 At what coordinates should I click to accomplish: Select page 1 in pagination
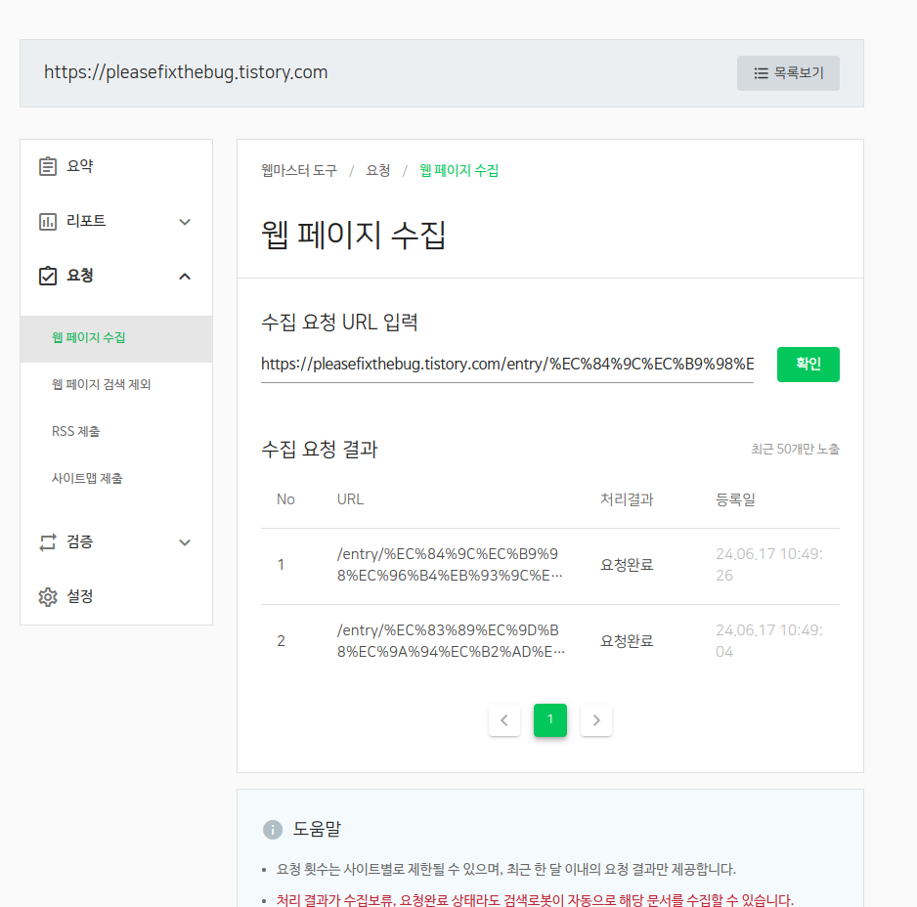(550, 720)
